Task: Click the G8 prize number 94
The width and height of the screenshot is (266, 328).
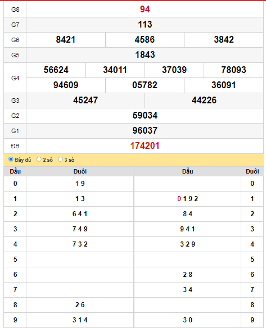Action: click(x=145, y=10)
